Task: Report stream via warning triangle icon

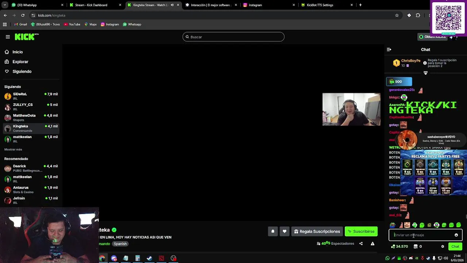Action: coord(373,244)
